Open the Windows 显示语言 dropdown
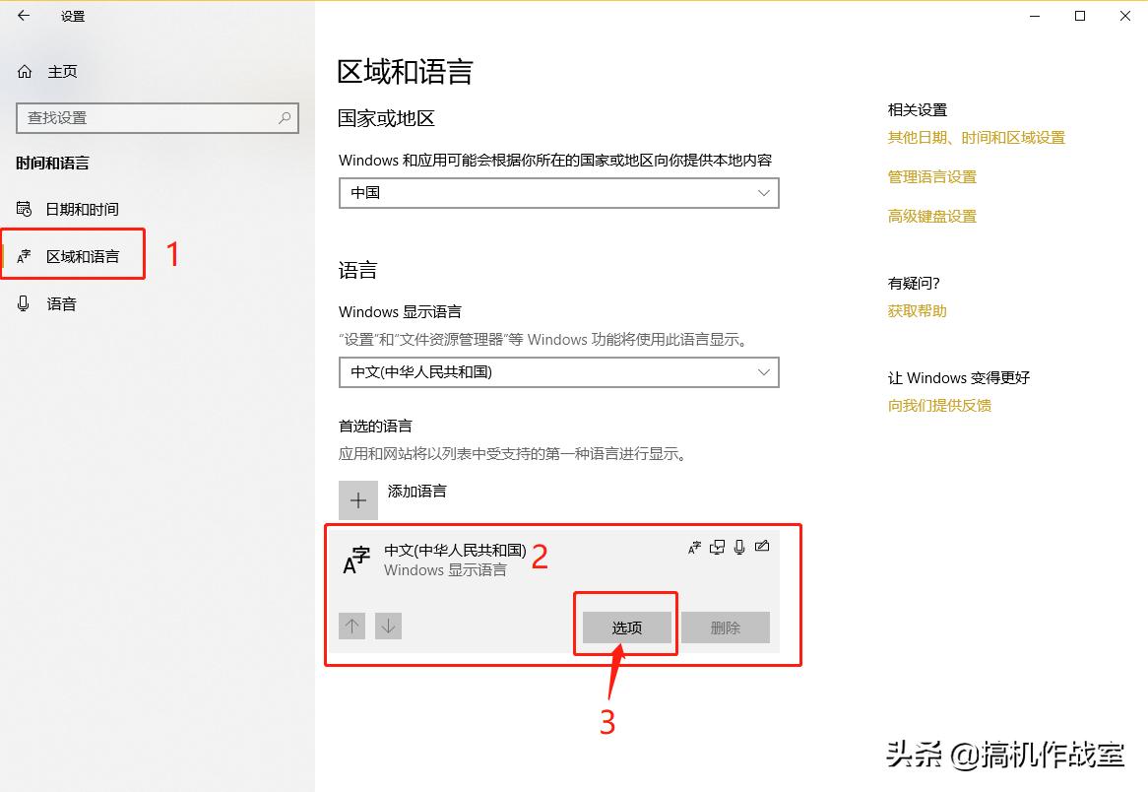 pos(558,372)
